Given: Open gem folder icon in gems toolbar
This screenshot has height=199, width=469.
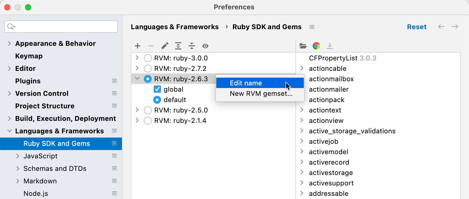Looking at the screenshot, I should click(303, 46).
